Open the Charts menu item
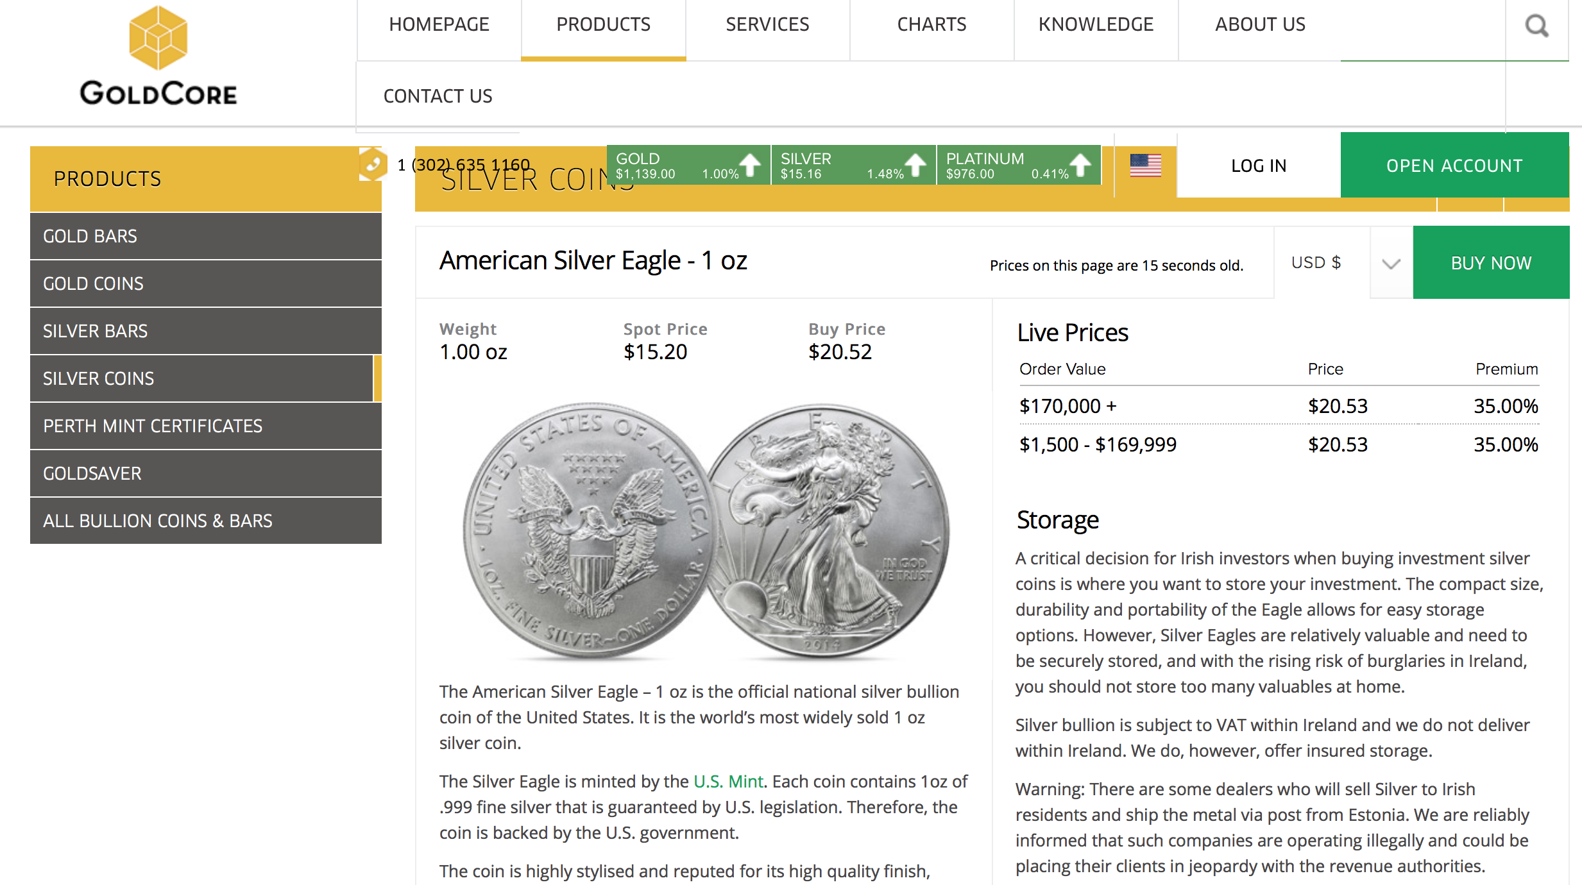The width and height of the screenshot is (1582, 885). coord(931,25)
